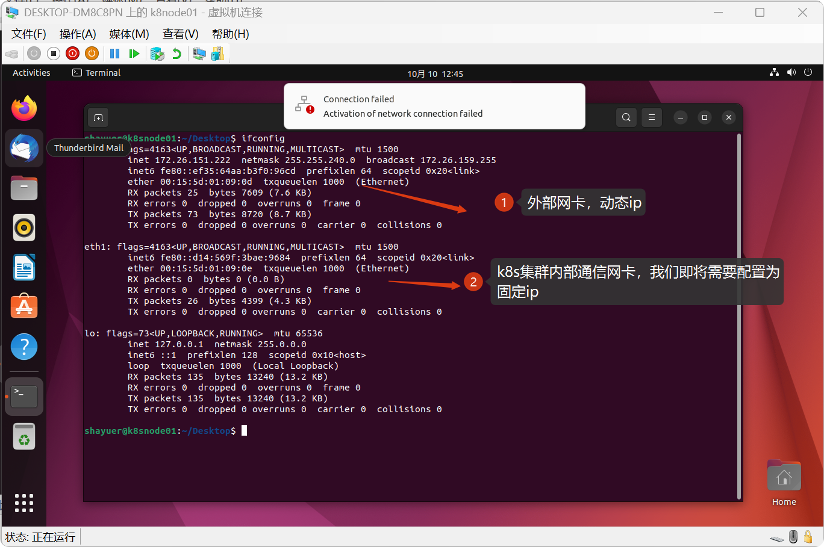This screenshot has width=824, height=547.
Task: Launch Firefox from the dock
Action: (x=24, y=108)
